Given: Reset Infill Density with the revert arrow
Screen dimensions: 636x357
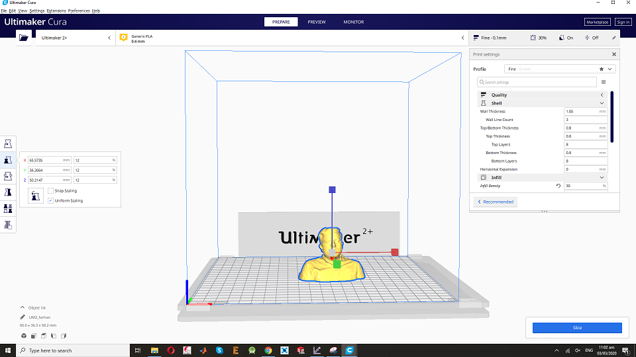Looking at the screenshot, I should [558, 186].
